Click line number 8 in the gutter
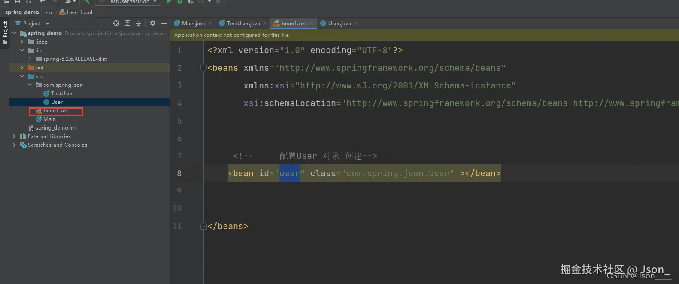The width and height of the screenshot is (679, 284). [179, 173]
